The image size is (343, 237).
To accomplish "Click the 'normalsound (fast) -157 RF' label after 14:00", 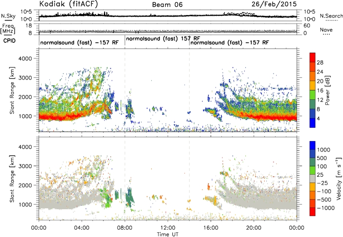I will pos(230,42).
